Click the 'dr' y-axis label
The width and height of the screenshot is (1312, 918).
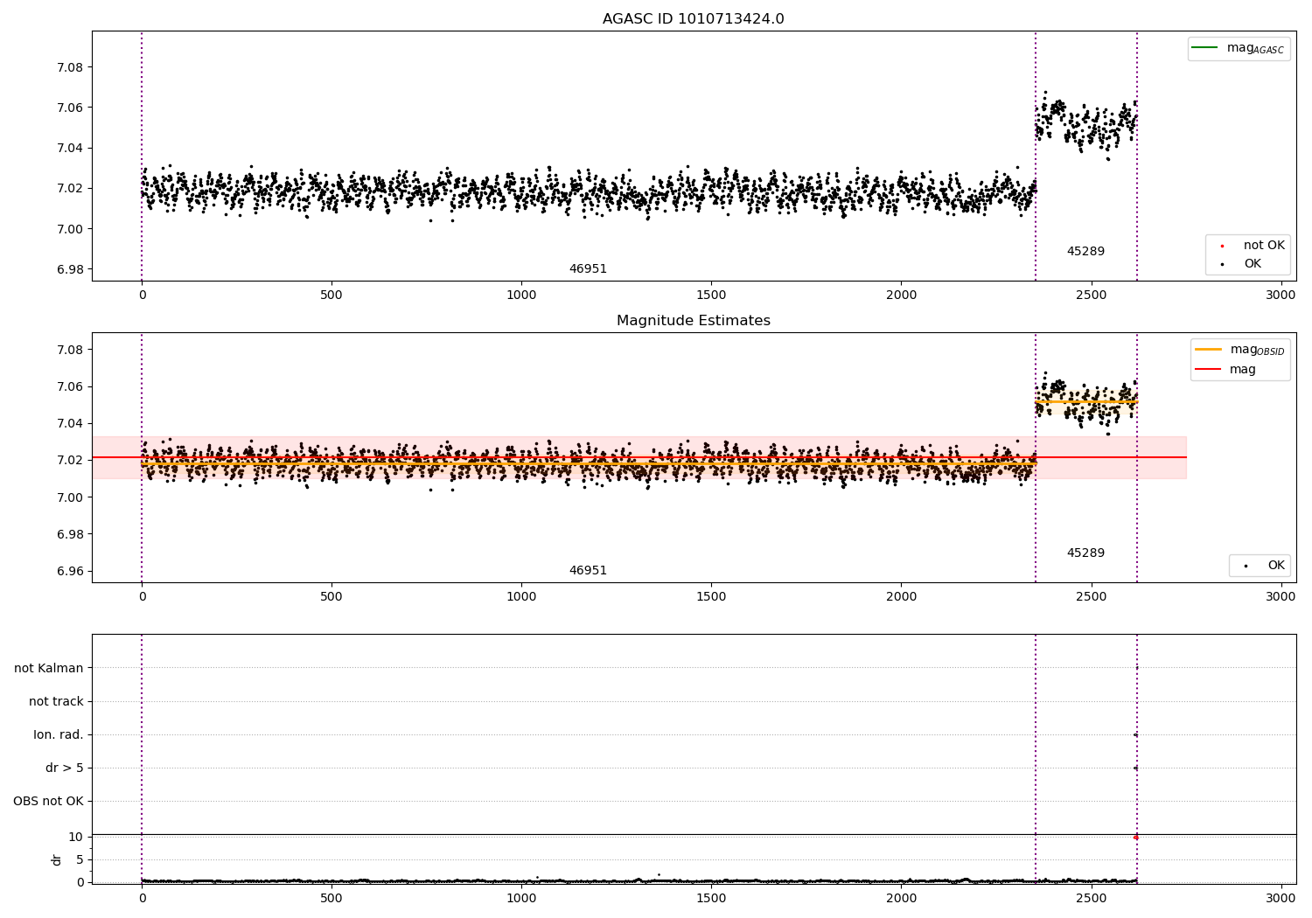click(57, 859)
